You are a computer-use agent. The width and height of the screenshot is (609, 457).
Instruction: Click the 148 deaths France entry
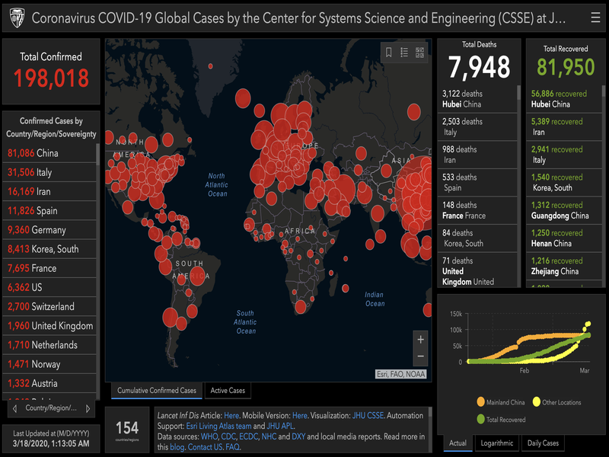pos(477,210)
